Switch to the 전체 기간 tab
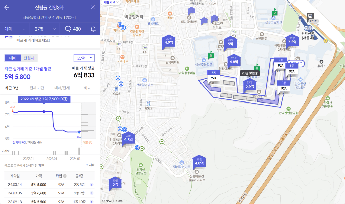This screenshot has height=204, width=345. pyautogui.click(x=37, y=88)
